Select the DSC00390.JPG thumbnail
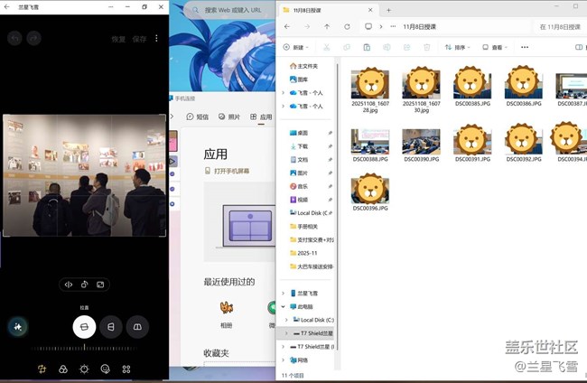 pyautogui.click(x=421, y=143)
